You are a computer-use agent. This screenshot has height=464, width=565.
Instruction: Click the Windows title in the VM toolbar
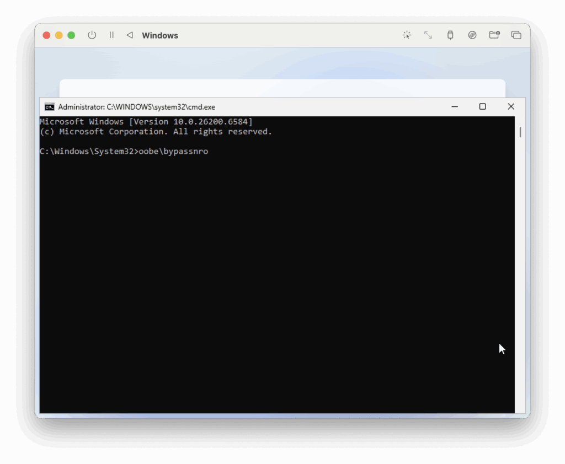[160, 35]
